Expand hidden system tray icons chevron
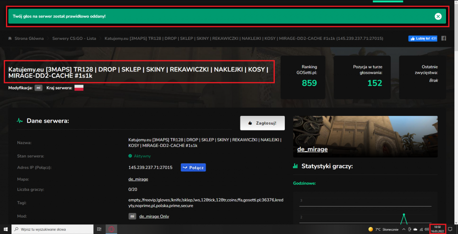458x234 pixels. click(x=403, y=229)
